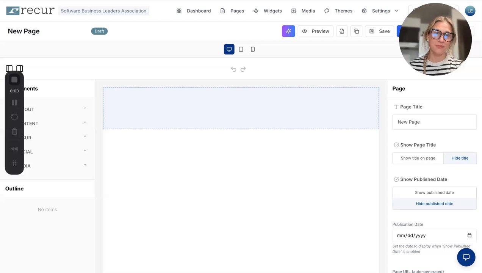Screen dimensions: 482x273
Task: Click the Themes palette icon
Action: point(327,11)
